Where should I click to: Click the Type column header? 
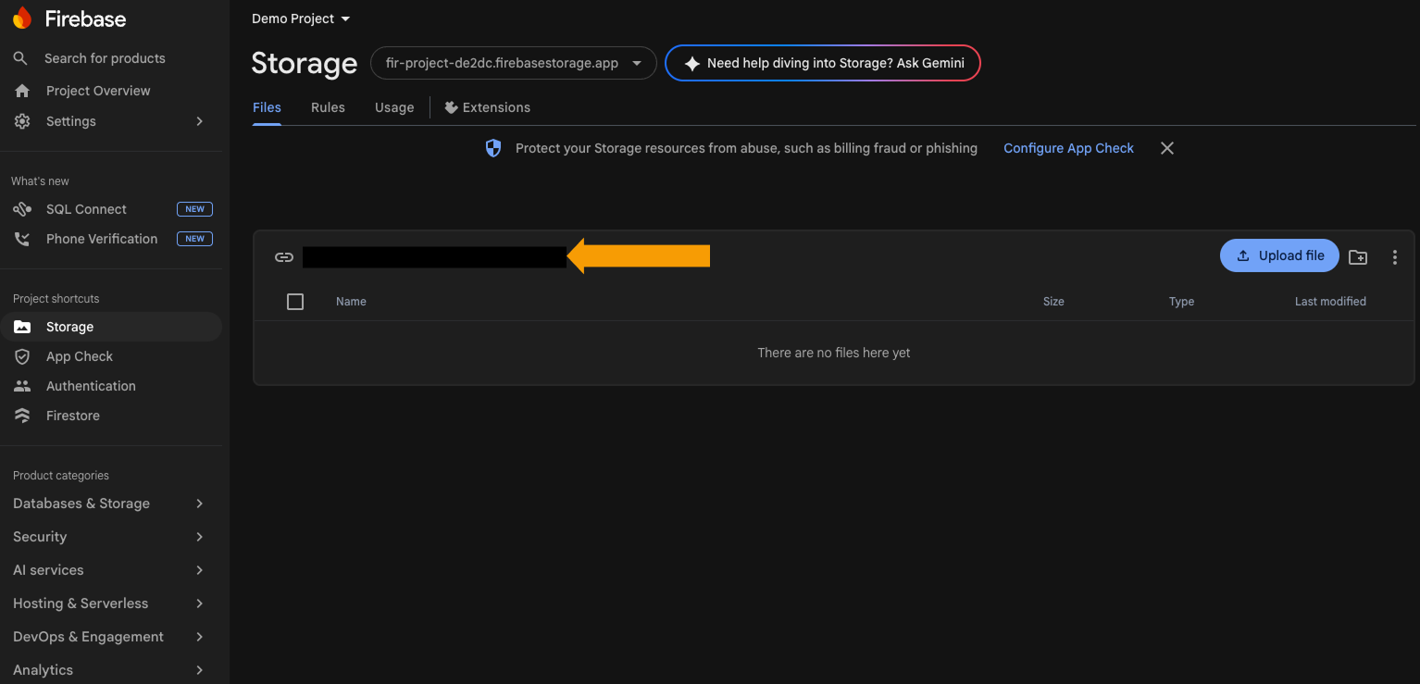1181,302
